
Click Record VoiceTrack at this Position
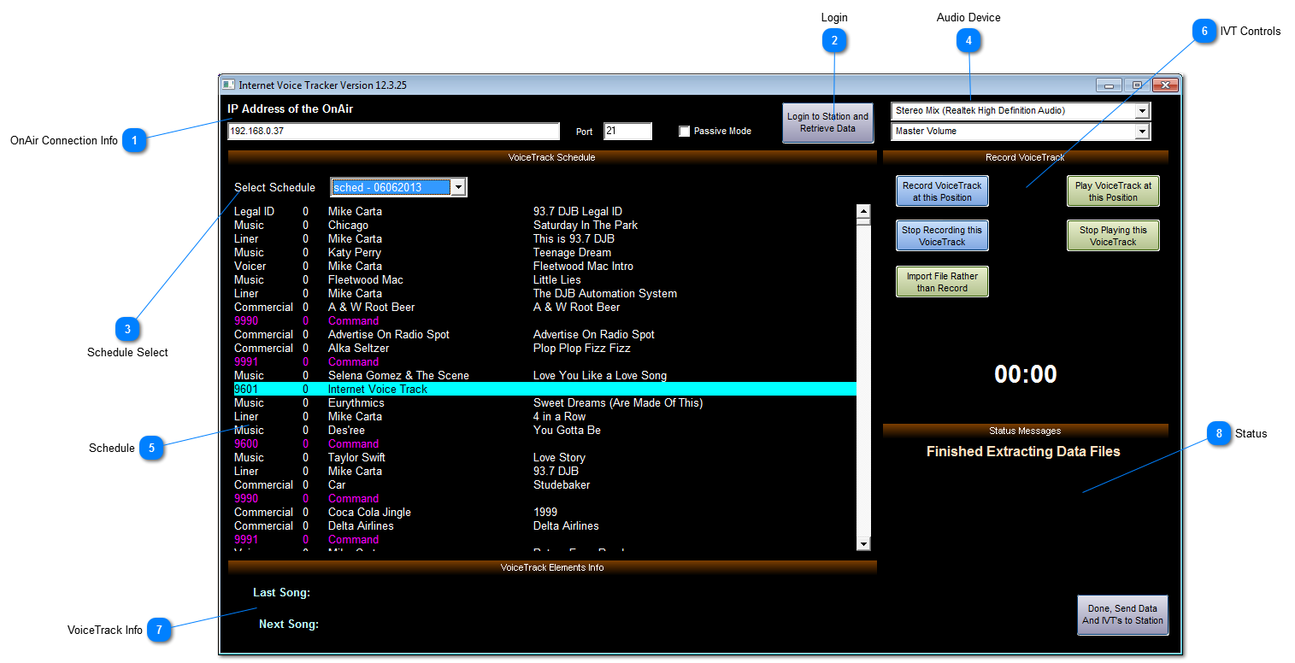pyautogui.click(x=942, y=191)
